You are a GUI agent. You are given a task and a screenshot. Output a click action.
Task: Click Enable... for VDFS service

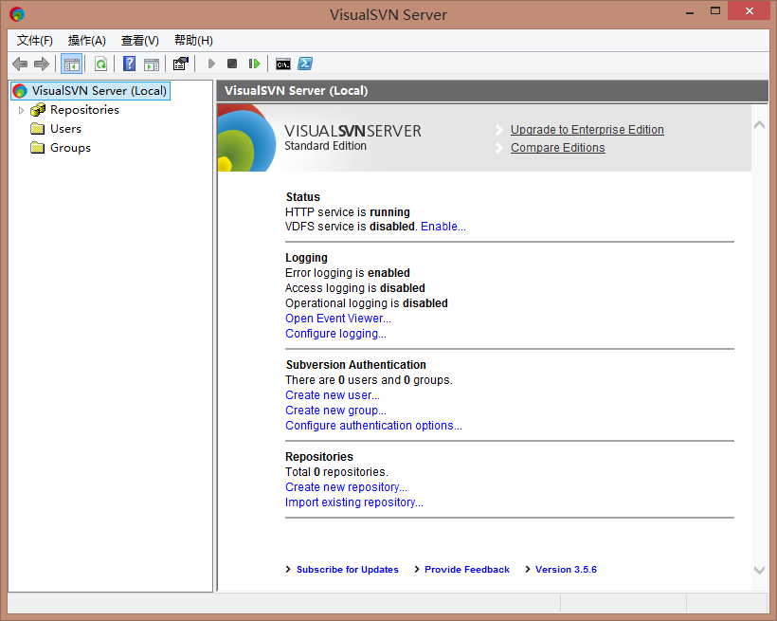443,227
